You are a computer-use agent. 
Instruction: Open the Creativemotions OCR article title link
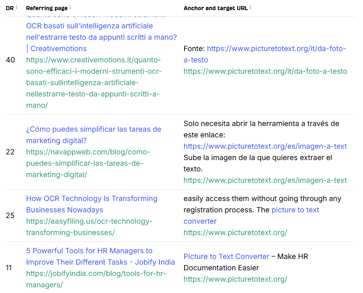tap(102, 34)
